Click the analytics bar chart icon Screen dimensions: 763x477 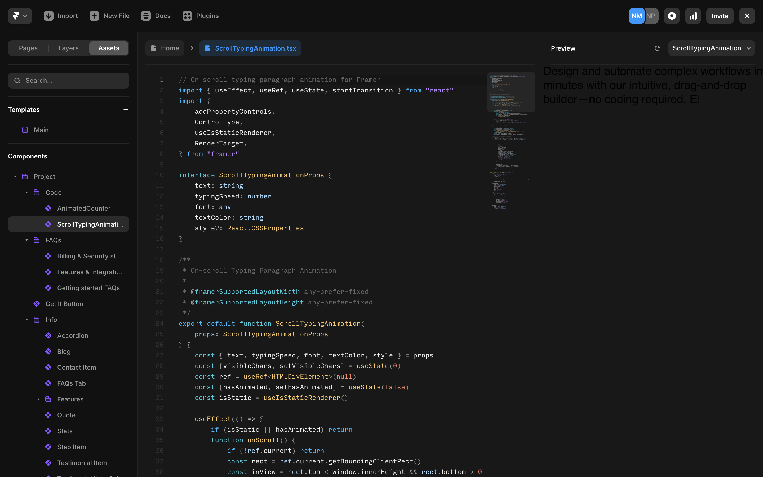click(693, 16)
